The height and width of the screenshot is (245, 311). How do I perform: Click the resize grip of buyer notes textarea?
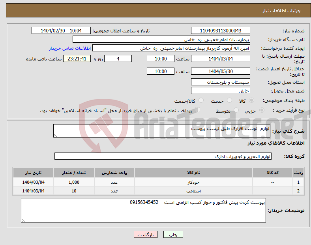tap(23, 220)
